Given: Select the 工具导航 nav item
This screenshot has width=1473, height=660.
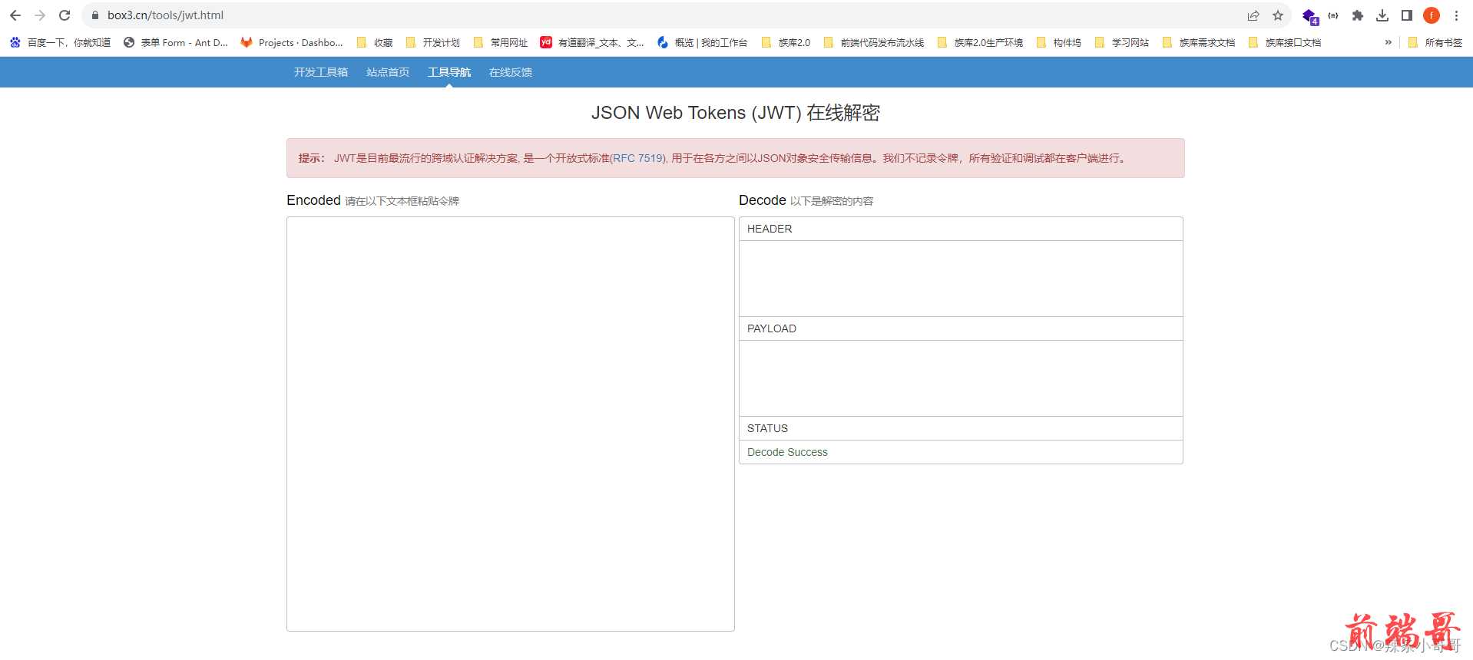Looking at the screenshot, I should point(449,72).
